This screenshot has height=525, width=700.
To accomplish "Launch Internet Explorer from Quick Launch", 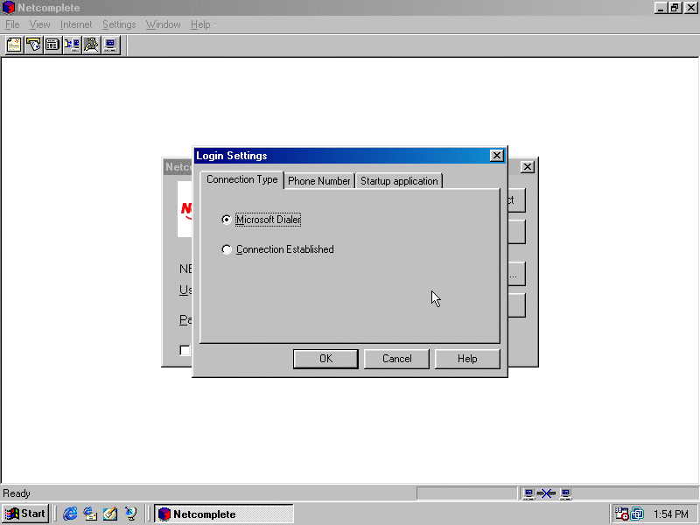I will pos(71,514).
